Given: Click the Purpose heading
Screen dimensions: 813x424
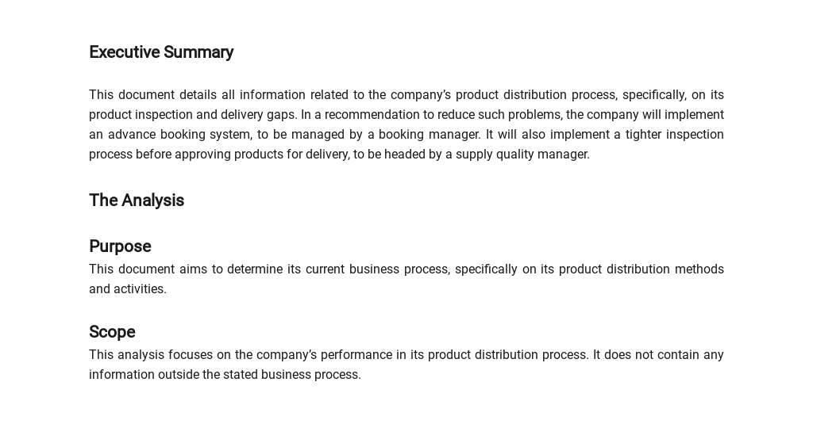Looking at the screenshot, I should click(120, 246).
